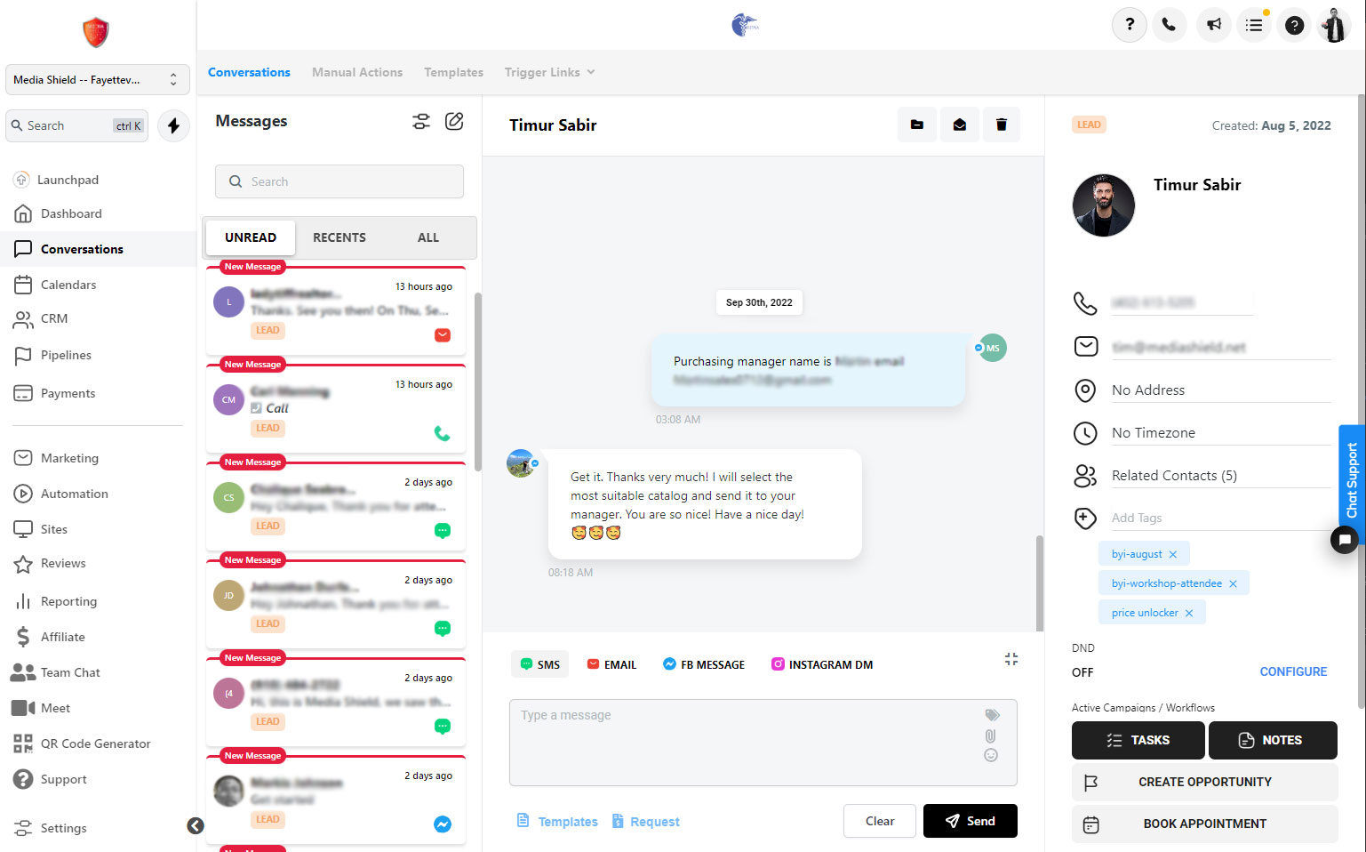Click CONFIGURE next to DND settings
Image resolution: width=1366 pixels, height=852 pixels.
[1293, 671]
